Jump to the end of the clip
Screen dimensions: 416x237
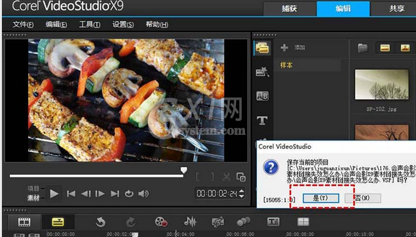[x=115, y=194]
